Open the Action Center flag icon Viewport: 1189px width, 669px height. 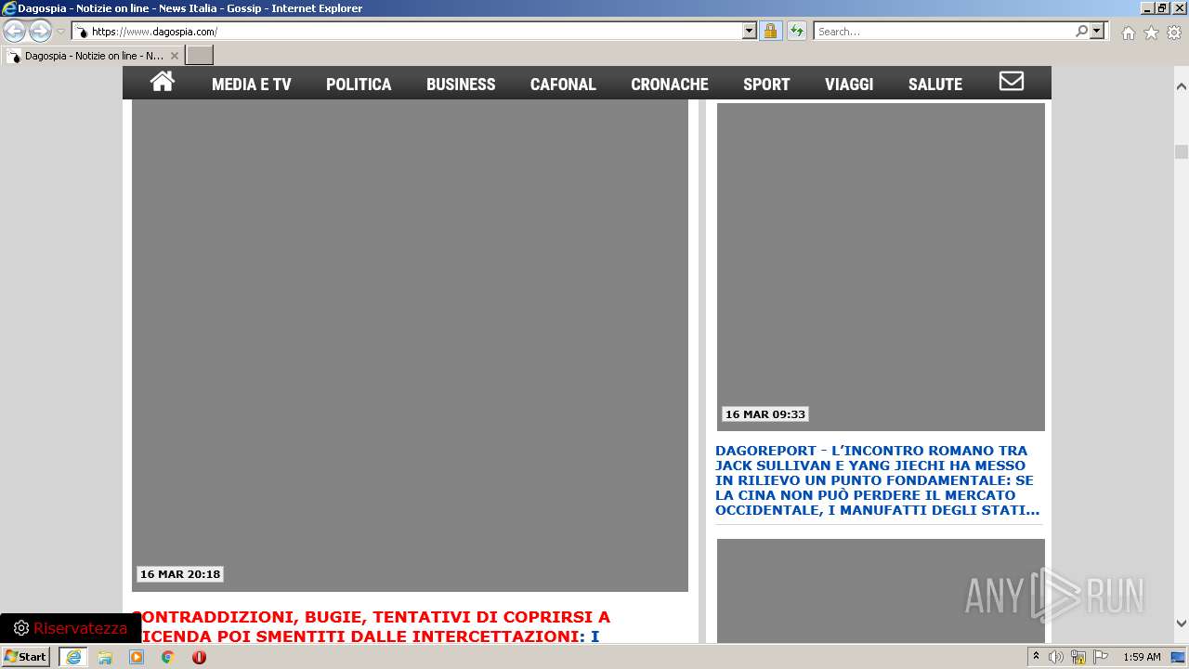click(x=1101, y=657)
